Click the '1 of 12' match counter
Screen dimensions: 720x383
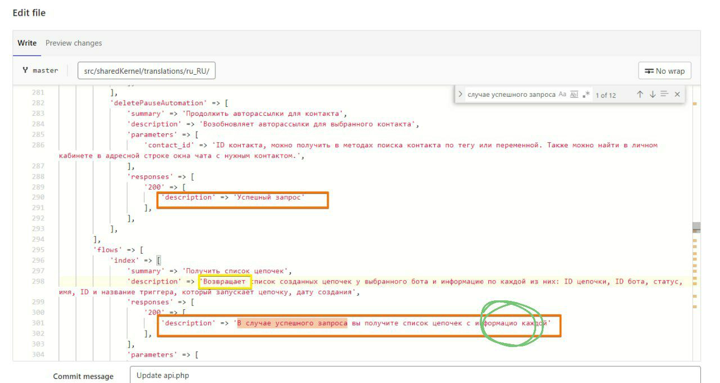click(606, 95)
